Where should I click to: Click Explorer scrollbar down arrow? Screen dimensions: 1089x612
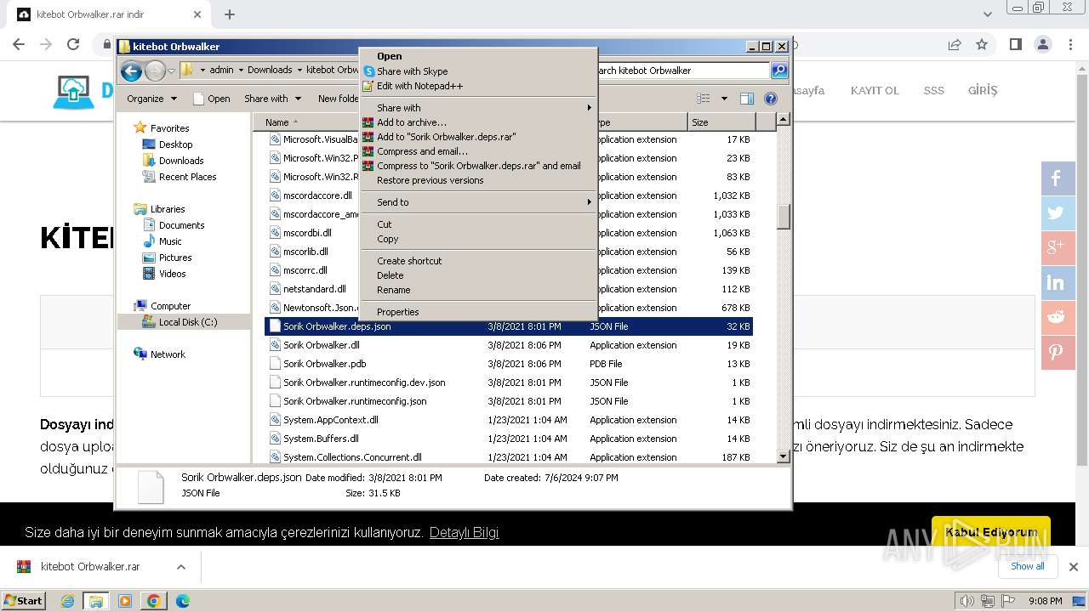click(784, 456)
